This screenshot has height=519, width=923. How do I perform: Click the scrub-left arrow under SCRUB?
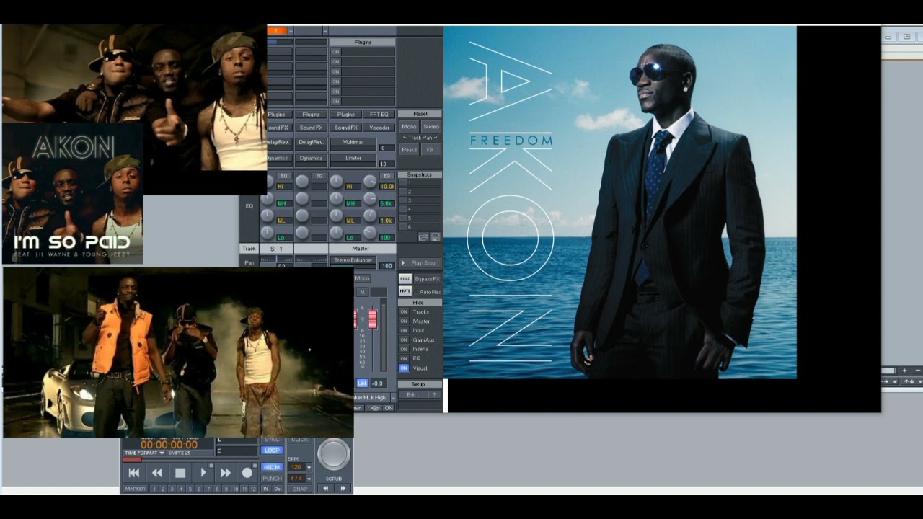pos(326,488)
